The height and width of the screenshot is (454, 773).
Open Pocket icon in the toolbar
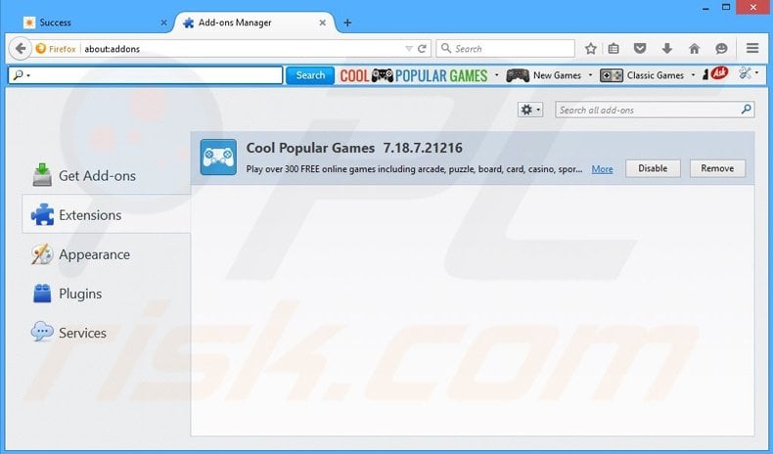640,48
